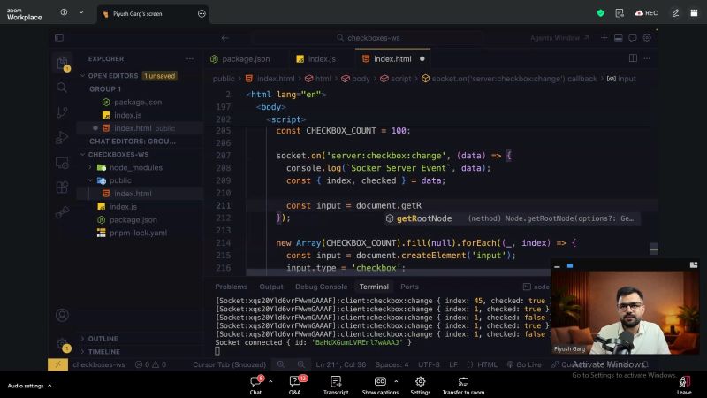This screenshot has width=707, height=398.
Task: Open Piyush Garg's screen options menu
Action: (x=201, y=14)
